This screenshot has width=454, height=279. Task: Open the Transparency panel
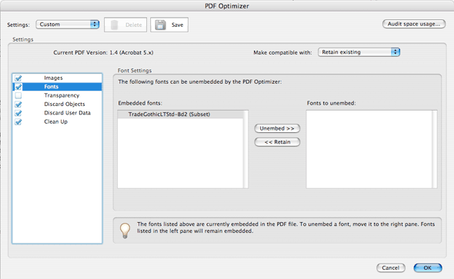(x=62, y=95)
